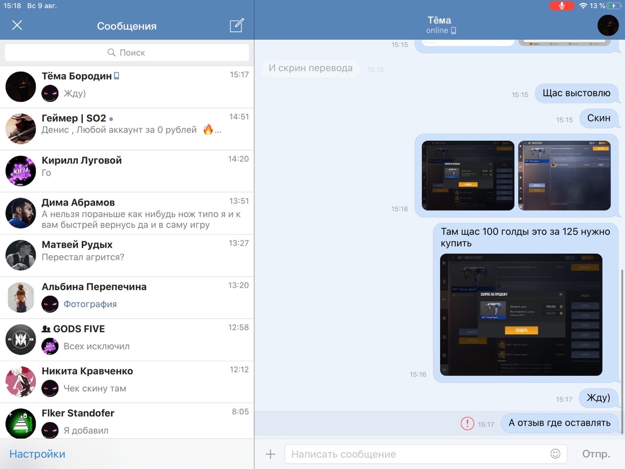Viewport: 625px width, 469px height.
Task: Open the Альбина Перепечина conversation
Action: [127, 298]
